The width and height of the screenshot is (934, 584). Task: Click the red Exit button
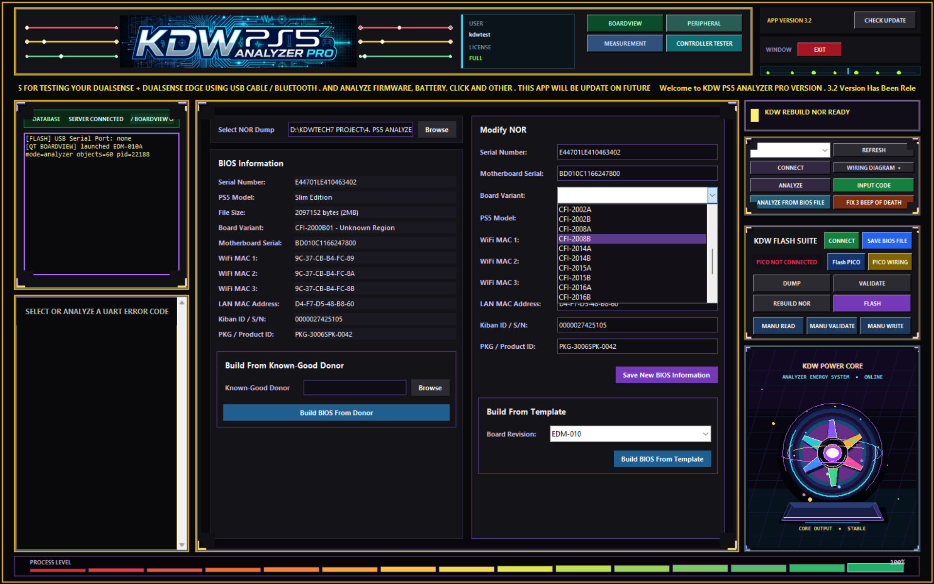[x=820, y=50]
